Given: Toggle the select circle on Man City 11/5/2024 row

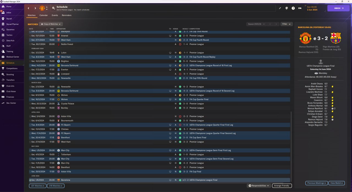Looking at the screenshot, I should 30,163.
